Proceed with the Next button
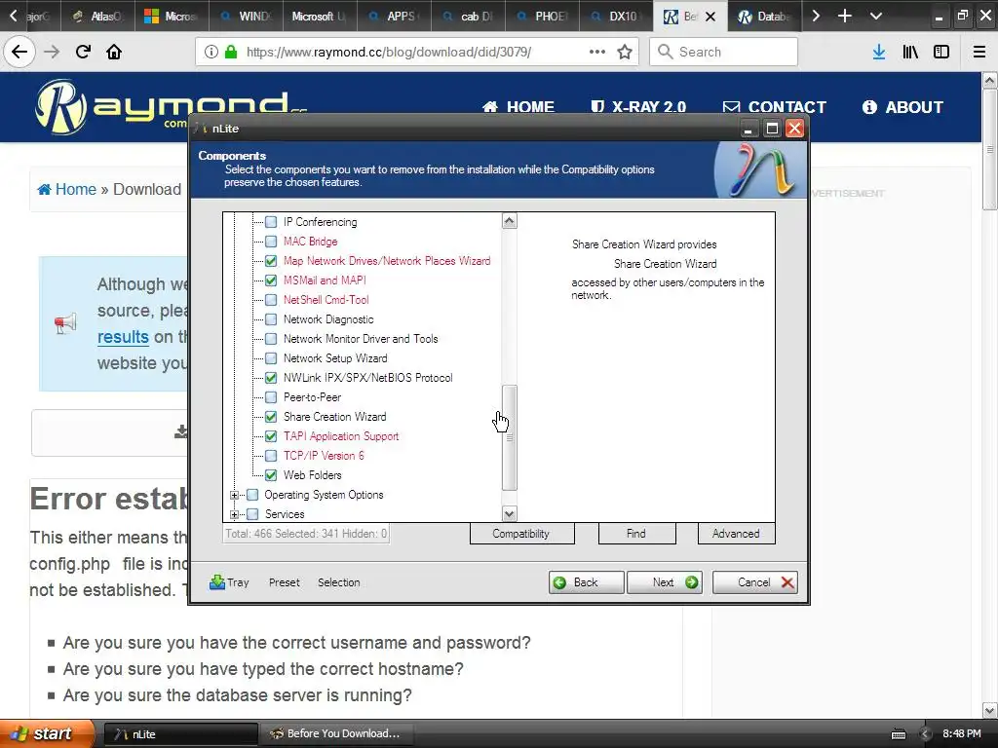Viewport: 998px width, 748px height. [x=665, y=582]
